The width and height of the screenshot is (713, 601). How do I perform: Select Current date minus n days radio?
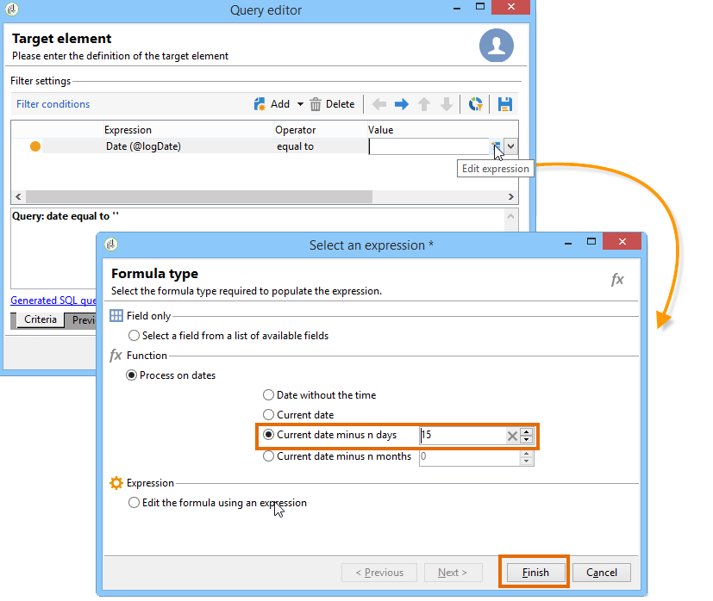(x=268, y=435)
